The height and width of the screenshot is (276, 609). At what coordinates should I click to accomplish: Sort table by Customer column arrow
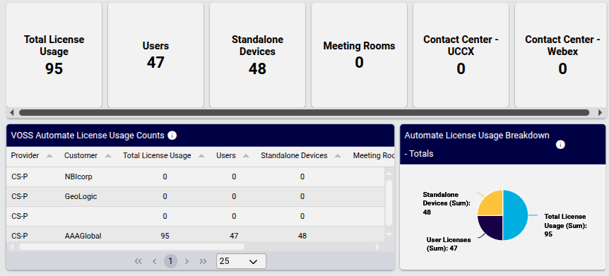(x=108, y=156)
